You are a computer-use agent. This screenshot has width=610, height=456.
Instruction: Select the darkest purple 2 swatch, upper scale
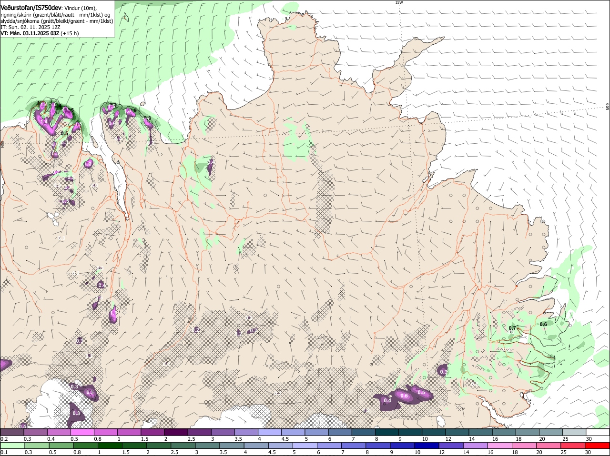tap(175, 432)
